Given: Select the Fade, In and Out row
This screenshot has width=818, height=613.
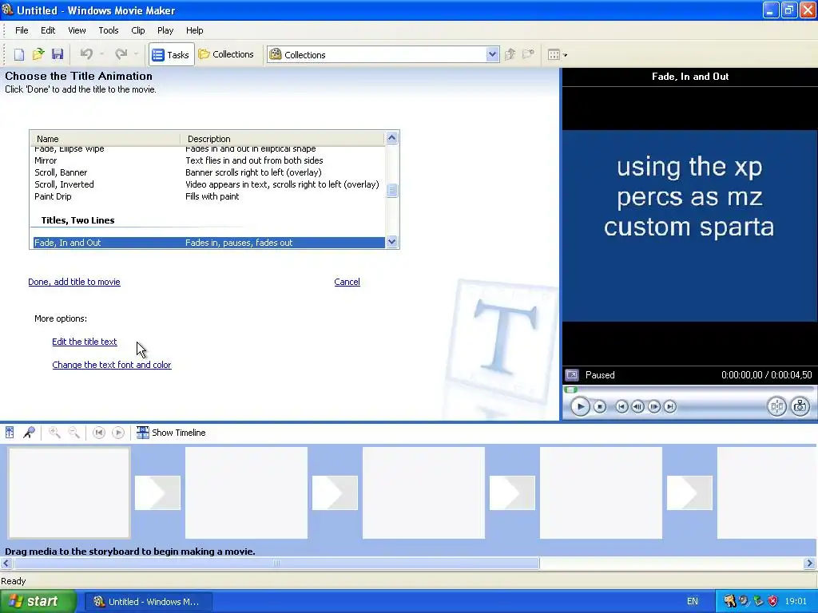Looking at the screenshot, I should tap(208, 243).
